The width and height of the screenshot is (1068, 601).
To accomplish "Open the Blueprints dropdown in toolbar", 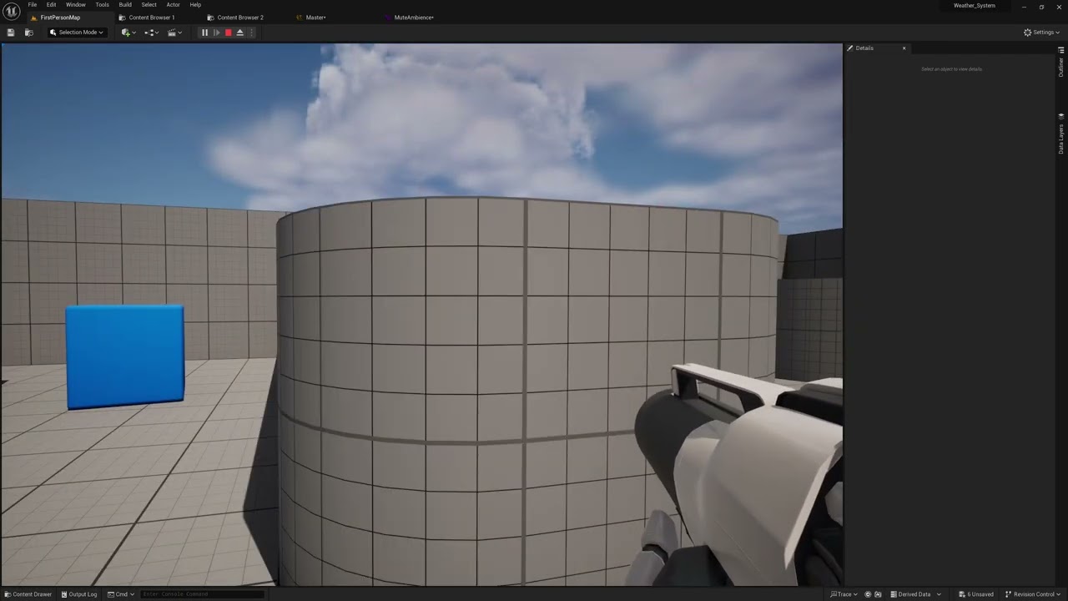I will (x=152, y=33).
